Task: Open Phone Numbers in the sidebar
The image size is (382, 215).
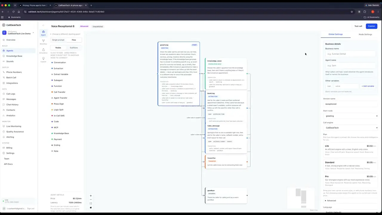Action: [14, 72]
